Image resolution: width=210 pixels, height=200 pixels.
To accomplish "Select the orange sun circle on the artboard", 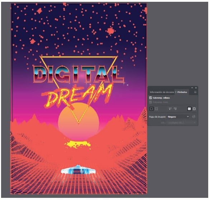I will pyautogui.click(x=78, y=122).
